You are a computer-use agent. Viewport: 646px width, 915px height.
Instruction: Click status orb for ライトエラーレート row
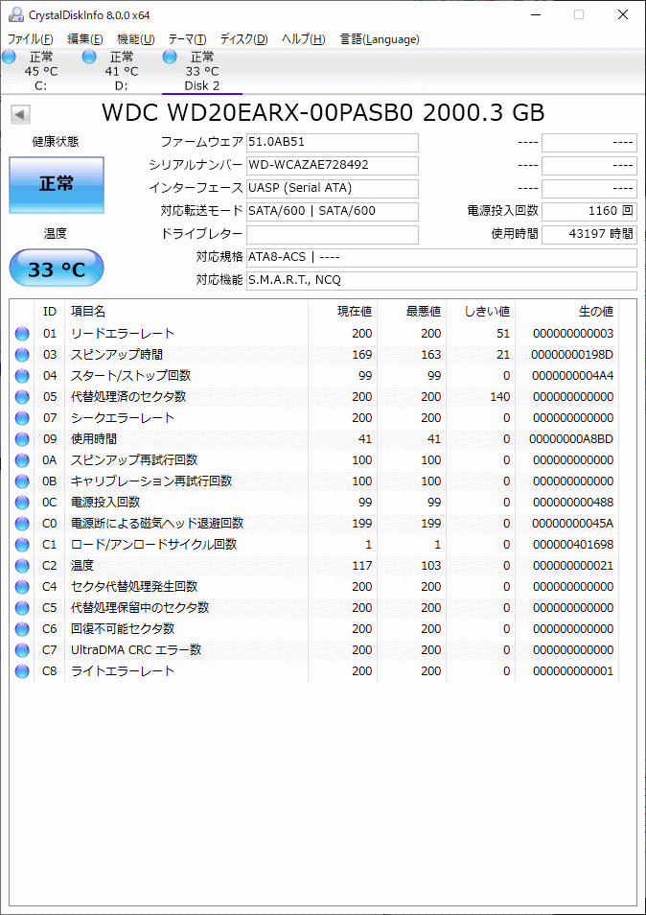tap(22, 671)
